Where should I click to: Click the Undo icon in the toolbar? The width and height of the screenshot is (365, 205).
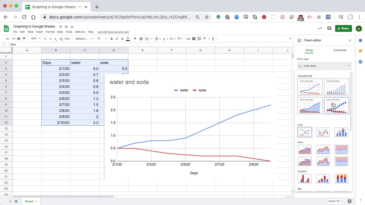click(x=8, y=39)
